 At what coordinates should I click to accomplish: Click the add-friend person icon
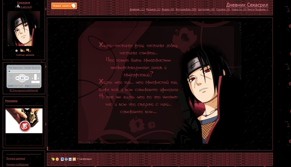click(18, 6)
